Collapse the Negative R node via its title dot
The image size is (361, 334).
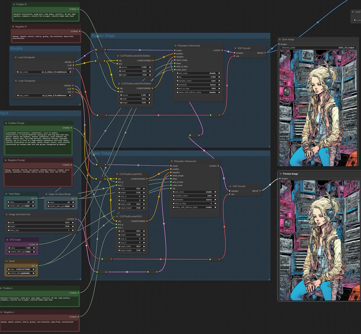click(14, 27)
